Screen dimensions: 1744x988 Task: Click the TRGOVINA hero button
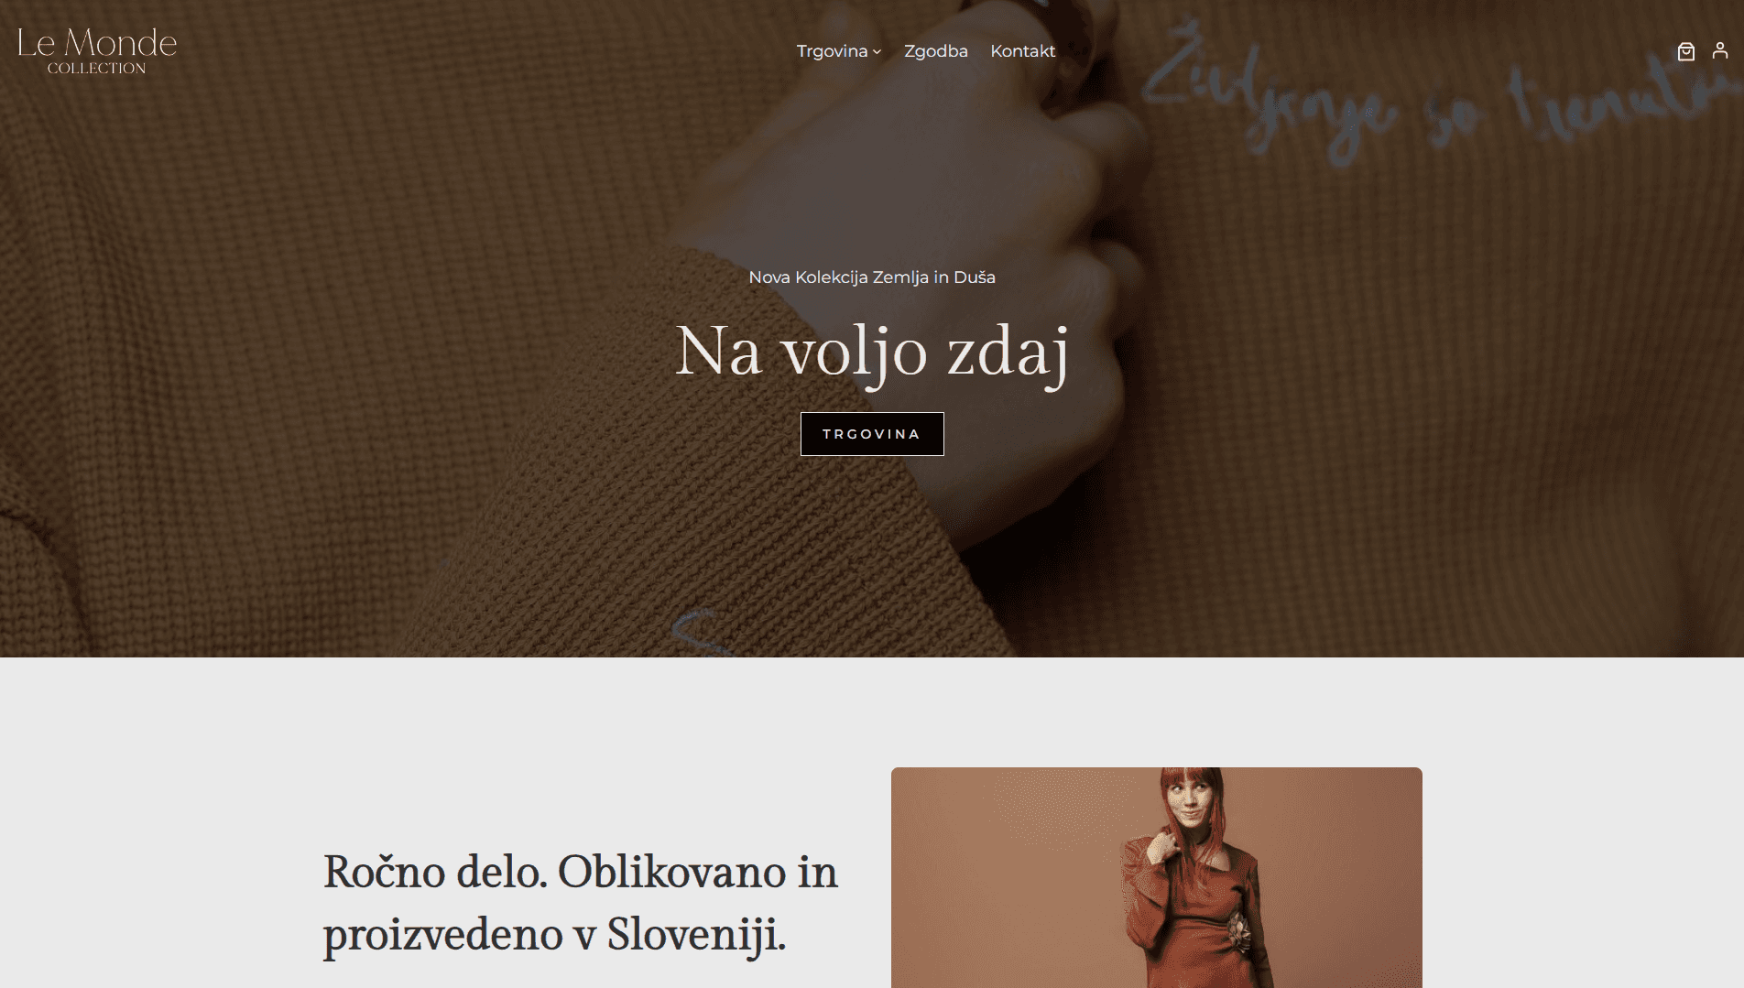pyautogui.click(x=872, y=434)
